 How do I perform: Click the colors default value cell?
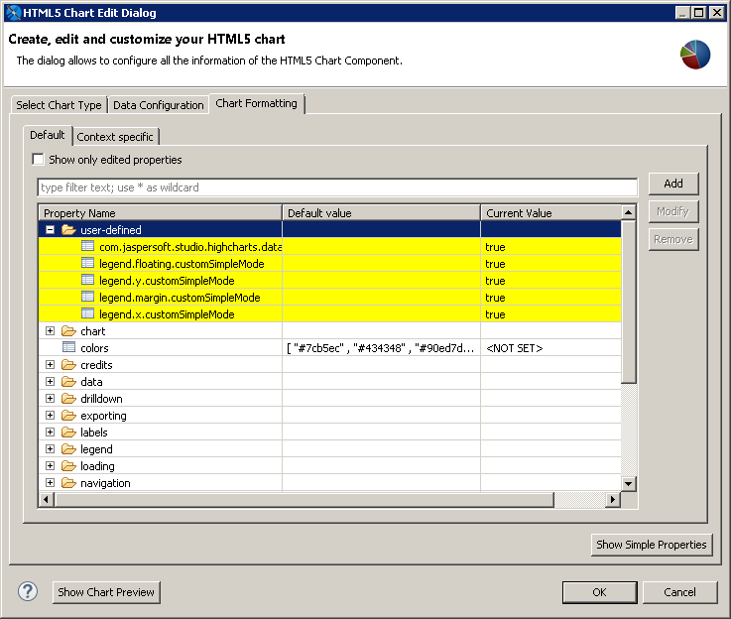[x=381, y=348]
